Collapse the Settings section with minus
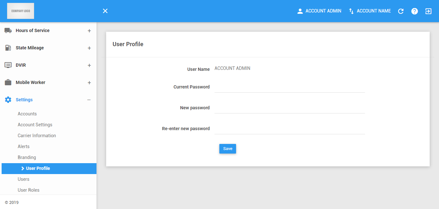Viewport: 439px width, 209px height. click(89, 100)
